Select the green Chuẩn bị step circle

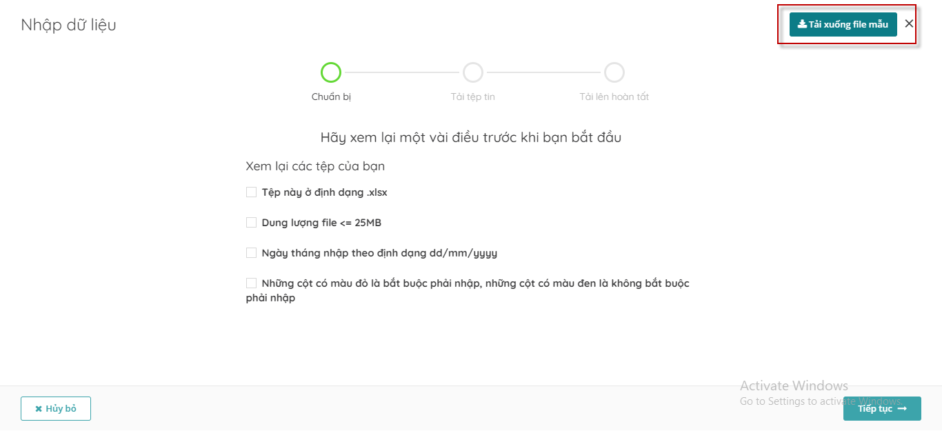click(x=331, y=72)
